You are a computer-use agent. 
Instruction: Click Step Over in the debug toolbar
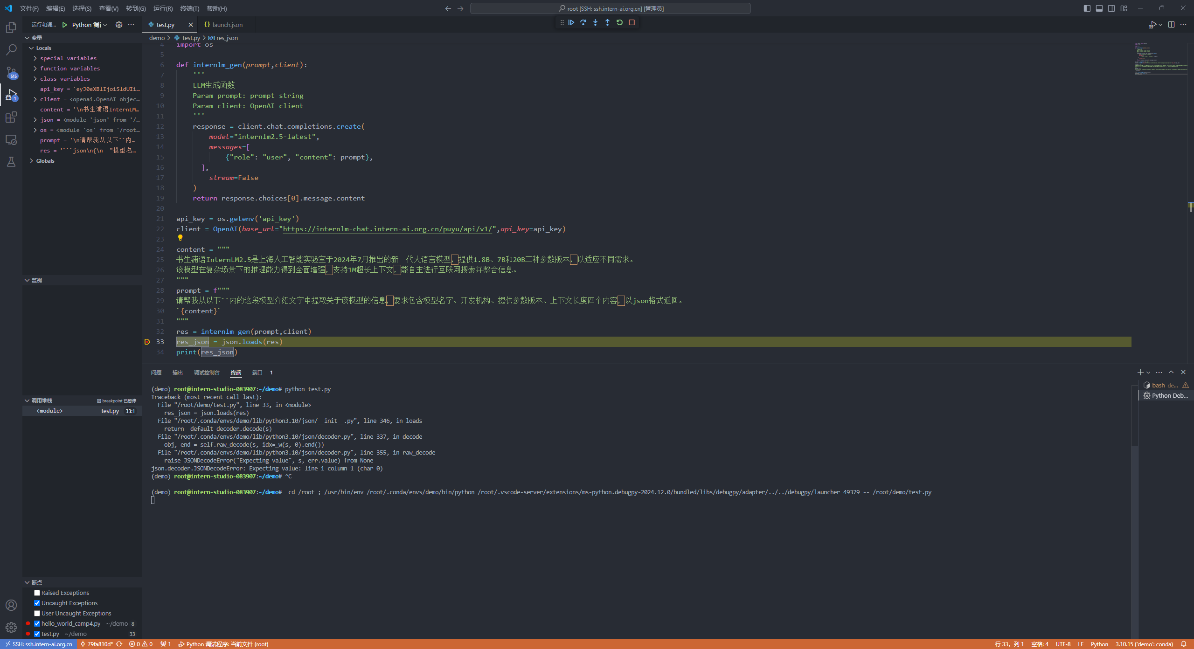(x=583, y=22)
